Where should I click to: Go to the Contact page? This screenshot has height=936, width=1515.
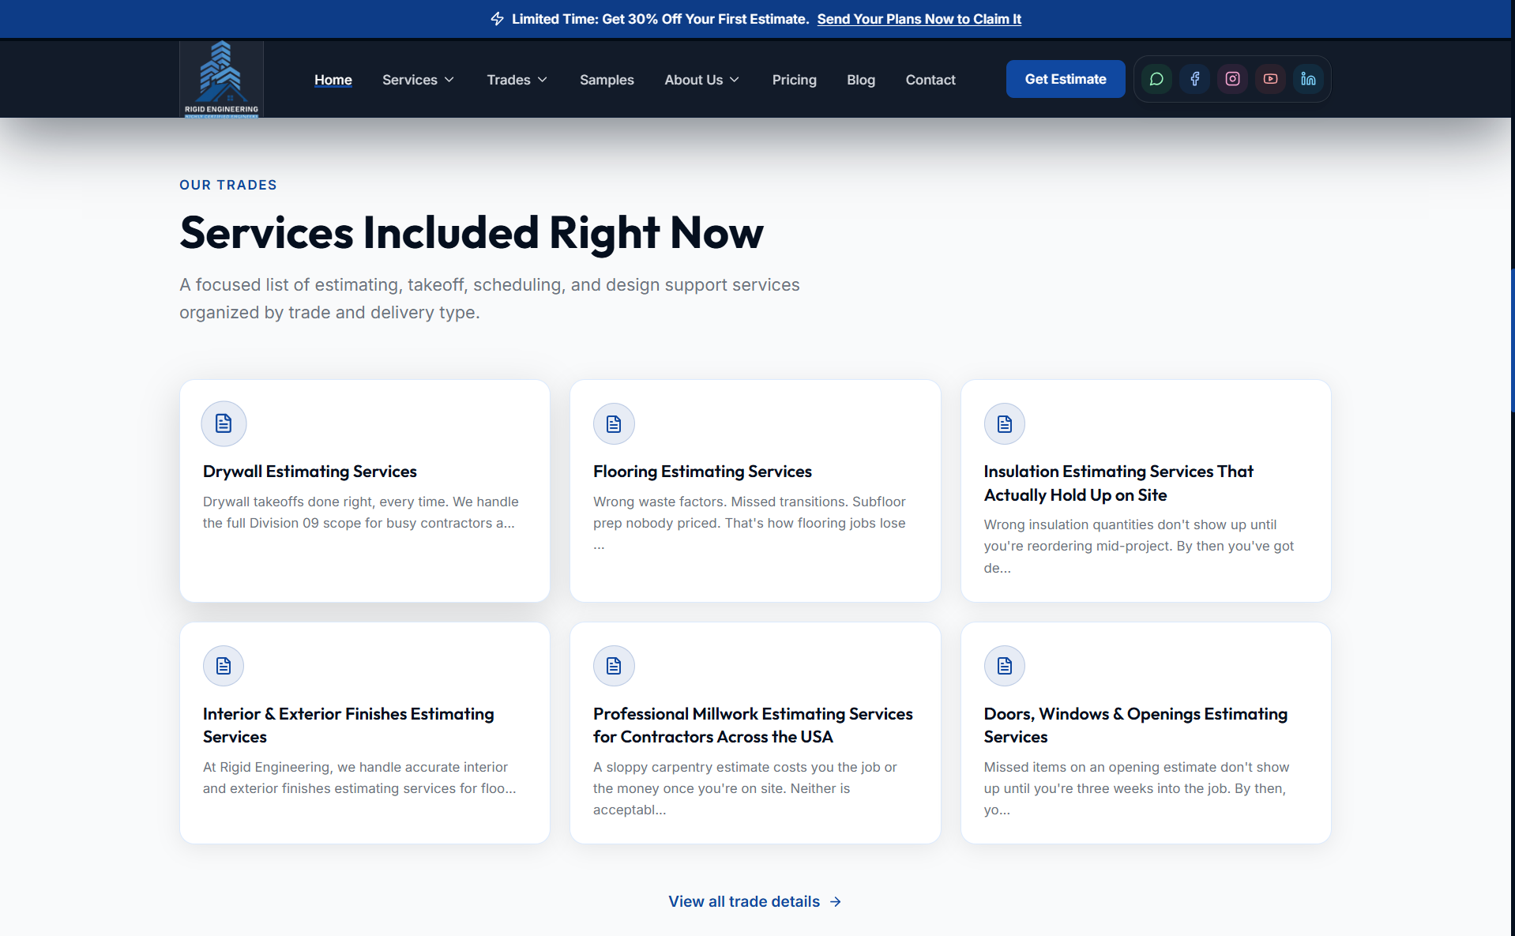point(930,80)
